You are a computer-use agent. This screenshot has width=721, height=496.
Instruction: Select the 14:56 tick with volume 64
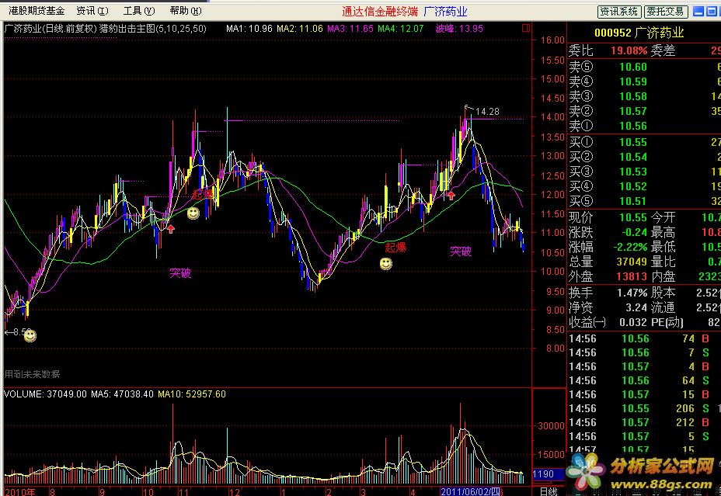[x=644, y=380]
